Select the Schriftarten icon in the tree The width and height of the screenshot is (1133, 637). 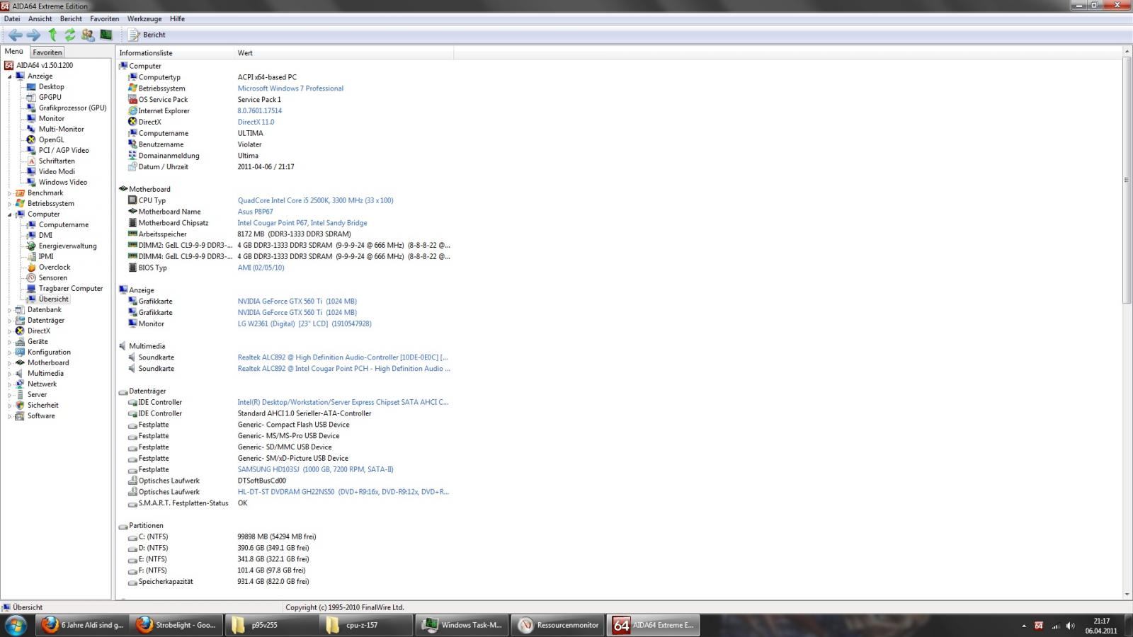point(31,161)
